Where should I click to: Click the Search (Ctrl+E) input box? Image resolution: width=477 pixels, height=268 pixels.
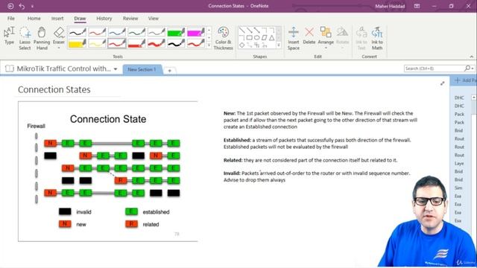434,68
